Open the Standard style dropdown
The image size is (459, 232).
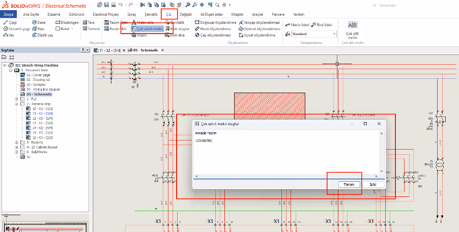[x=334, y=34]
